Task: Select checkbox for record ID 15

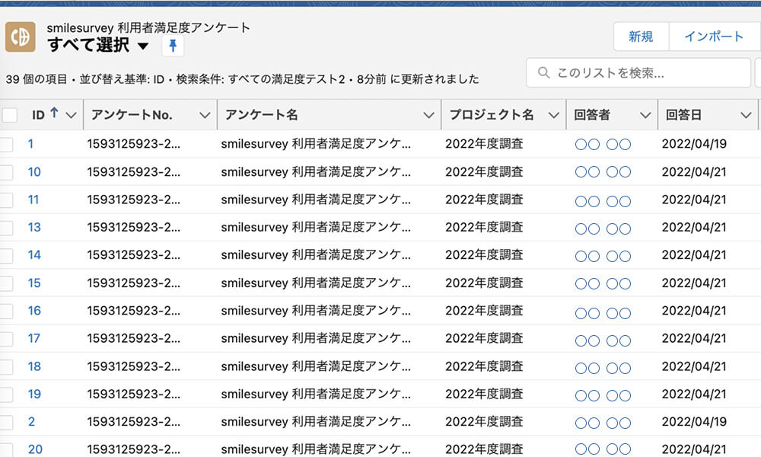Action: click(6, 283)
